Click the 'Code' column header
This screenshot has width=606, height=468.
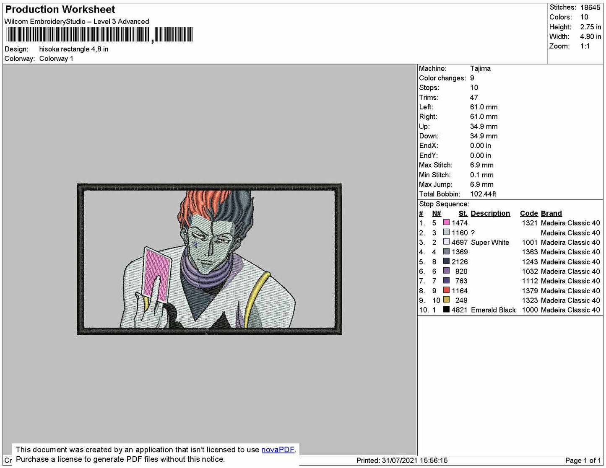(529, 213)
